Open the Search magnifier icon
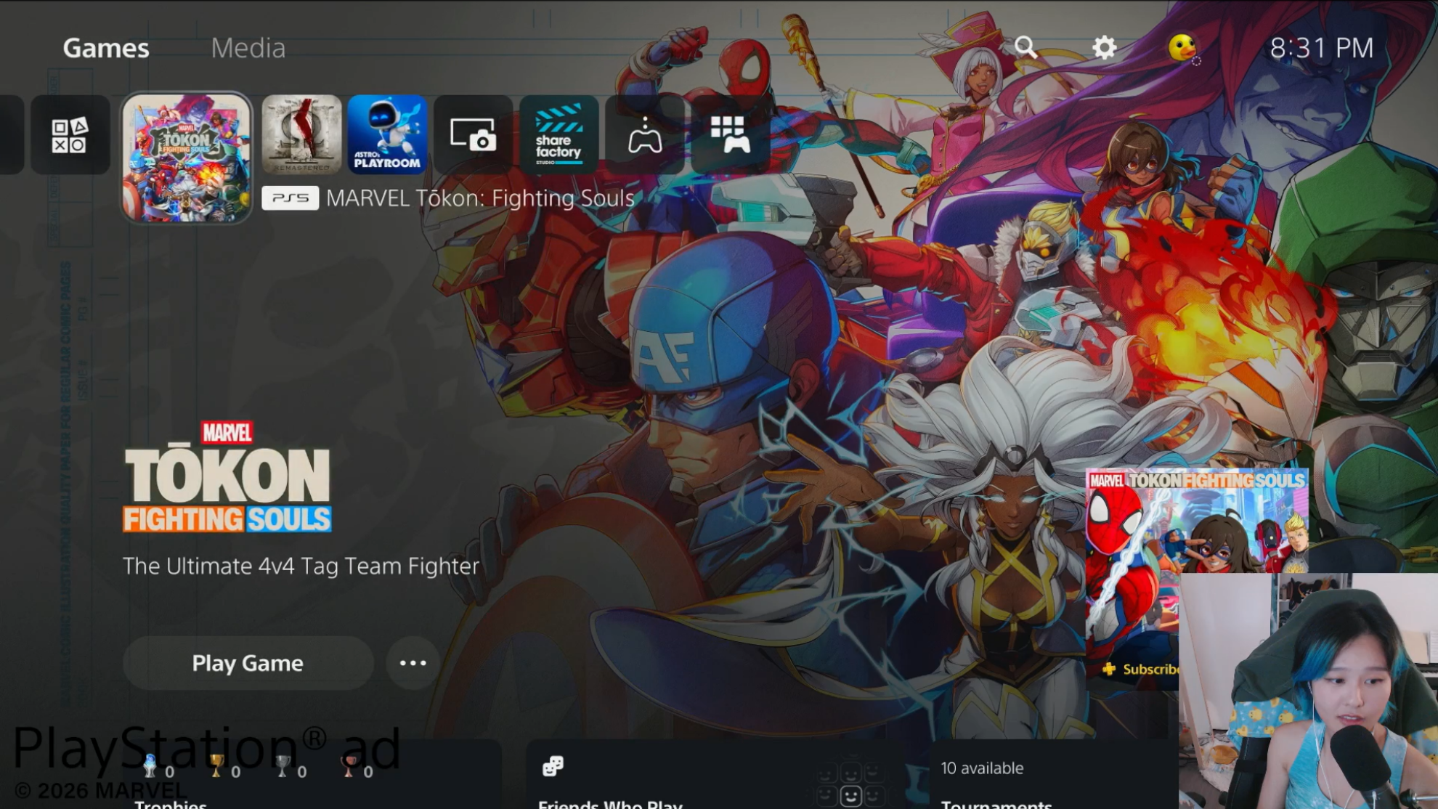The image size is (1438, 809). click(x=1025, y=48)
